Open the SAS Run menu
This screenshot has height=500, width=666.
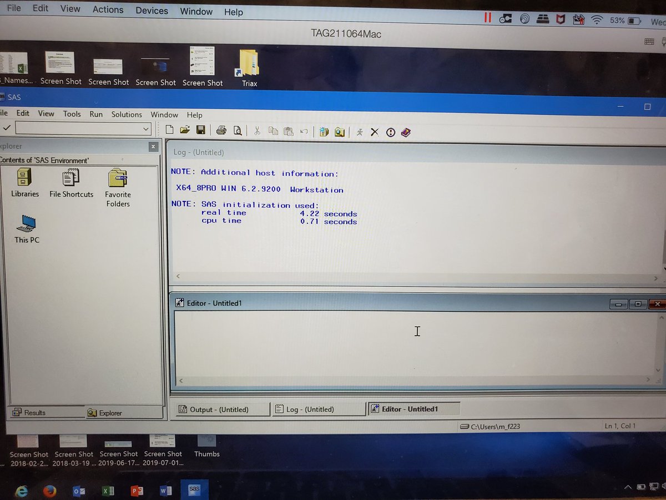click(x=96, y=114)
